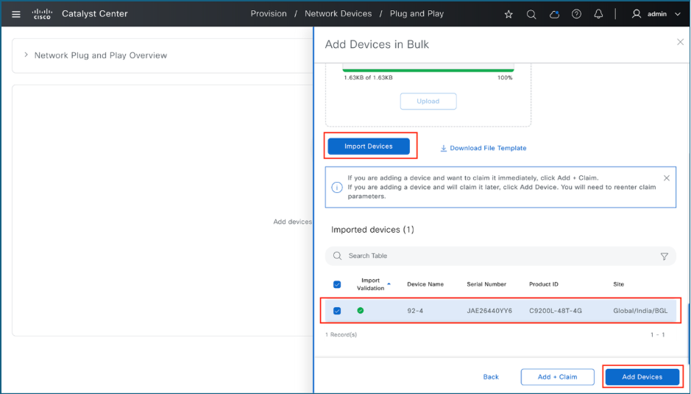Open the help question mark icon
The image size is (691, 394).
[576, 14]
